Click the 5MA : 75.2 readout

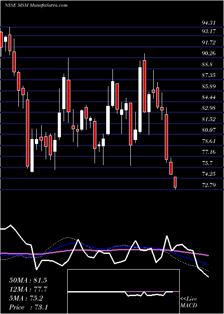click(x=26, y=298)
